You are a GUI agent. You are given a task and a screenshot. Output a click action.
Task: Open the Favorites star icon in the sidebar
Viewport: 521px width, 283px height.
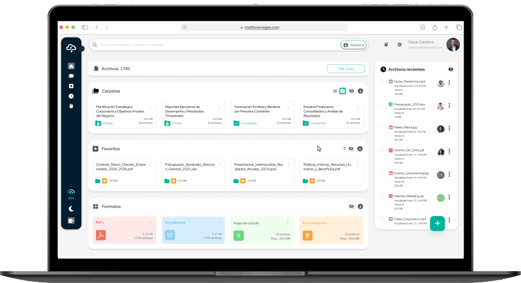tap(71, 86)
